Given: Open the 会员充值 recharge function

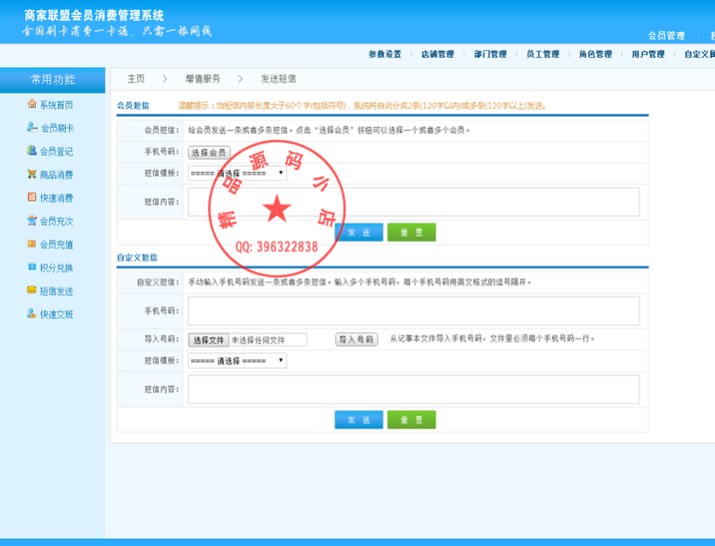Looking at the screenshot, I should coord(56,244).
